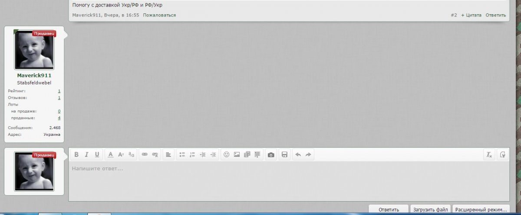Insert a numbered list
This screenshot has width=521, height=215.
(192, 154)
